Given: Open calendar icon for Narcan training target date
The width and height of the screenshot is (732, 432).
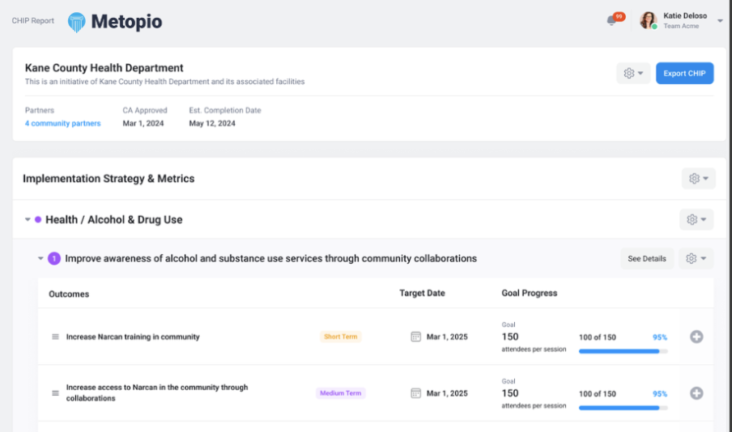Looking at the screenshot, I should 415,337.
